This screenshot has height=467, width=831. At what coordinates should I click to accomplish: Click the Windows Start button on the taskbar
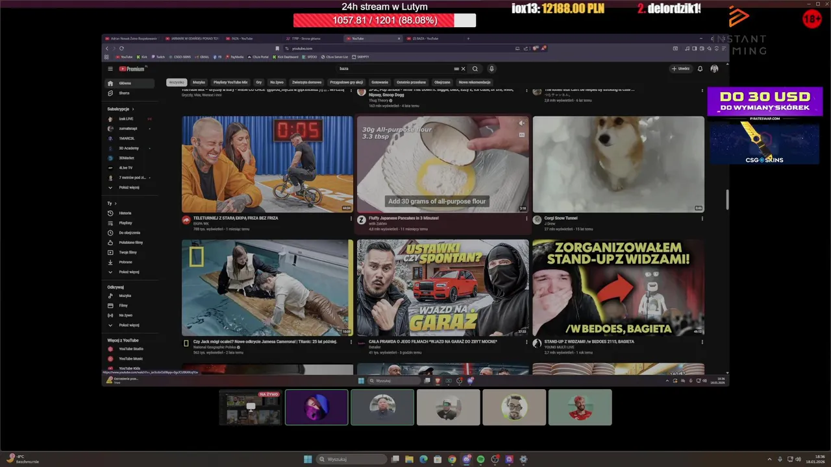click(x=308, y=459)
